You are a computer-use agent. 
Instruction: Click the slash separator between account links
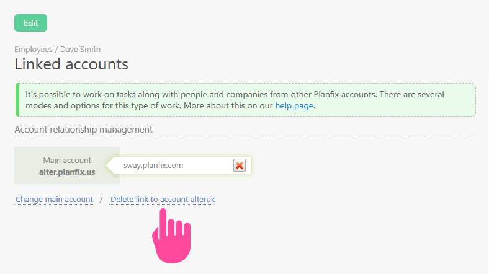(x=101, y=200)
